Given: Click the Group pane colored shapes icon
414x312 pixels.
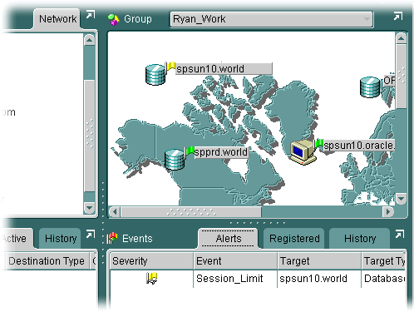Looking at the screenshot, I should [x=113, y=19].
